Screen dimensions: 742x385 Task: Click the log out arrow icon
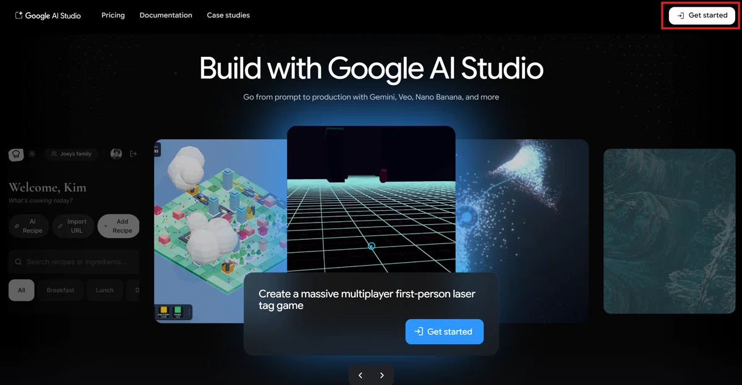click(x=133, y=154)
